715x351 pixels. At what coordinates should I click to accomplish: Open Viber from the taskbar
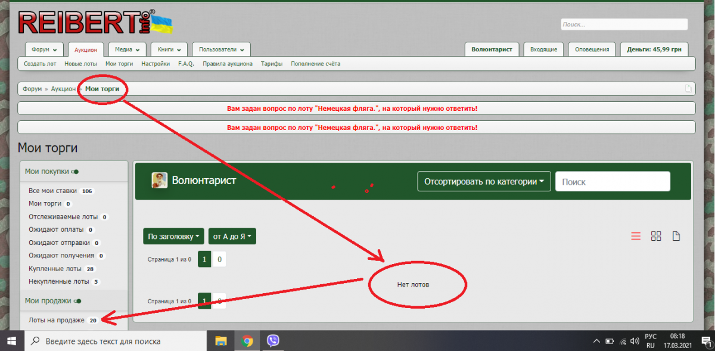tap(273, 341)
